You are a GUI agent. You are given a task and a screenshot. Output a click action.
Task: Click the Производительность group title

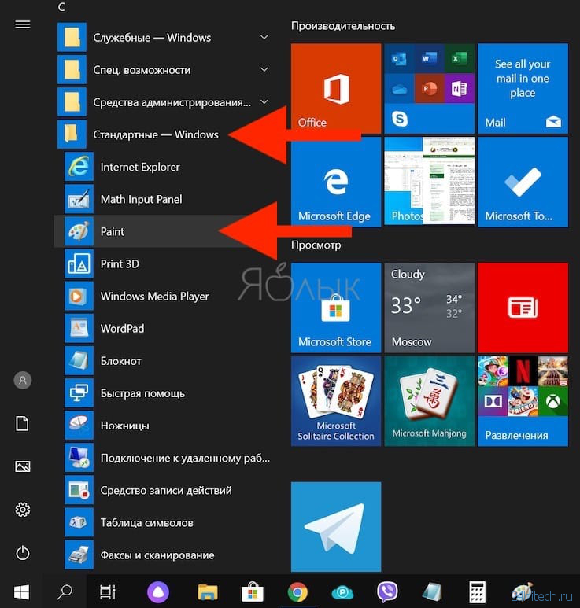(343, 26)
